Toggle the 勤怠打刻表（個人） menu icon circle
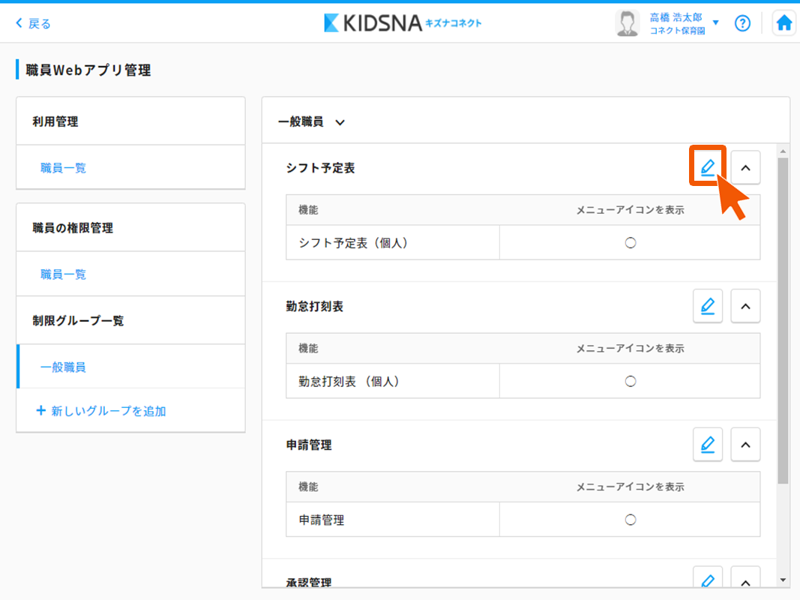The height and width of the screenshot is (600, 800). [630, 381]
